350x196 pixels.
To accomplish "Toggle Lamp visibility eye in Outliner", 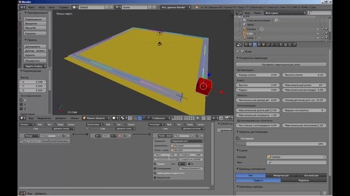I will [x=318, y=38].
